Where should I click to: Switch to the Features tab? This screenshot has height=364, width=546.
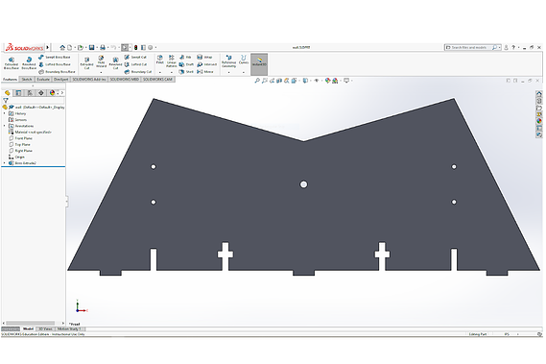pyautogui.click(x=11, y=80)
